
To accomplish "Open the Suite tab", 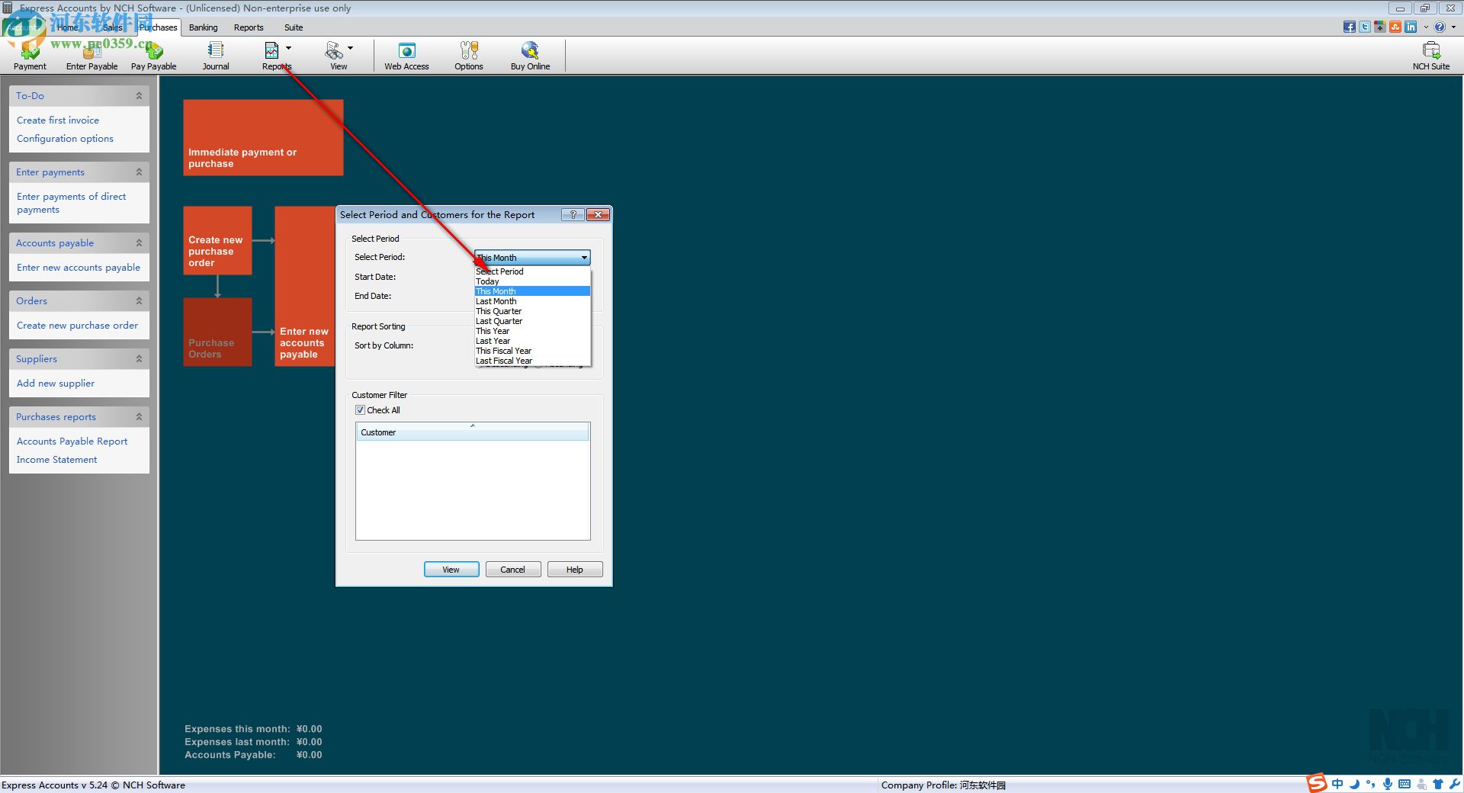I will tap(294, 27).
